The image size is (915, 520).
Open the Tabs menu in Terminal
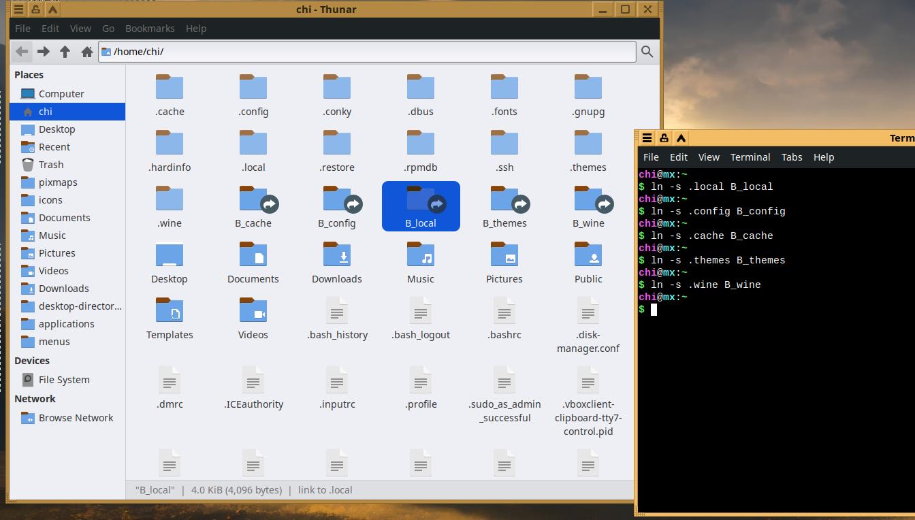791,157
